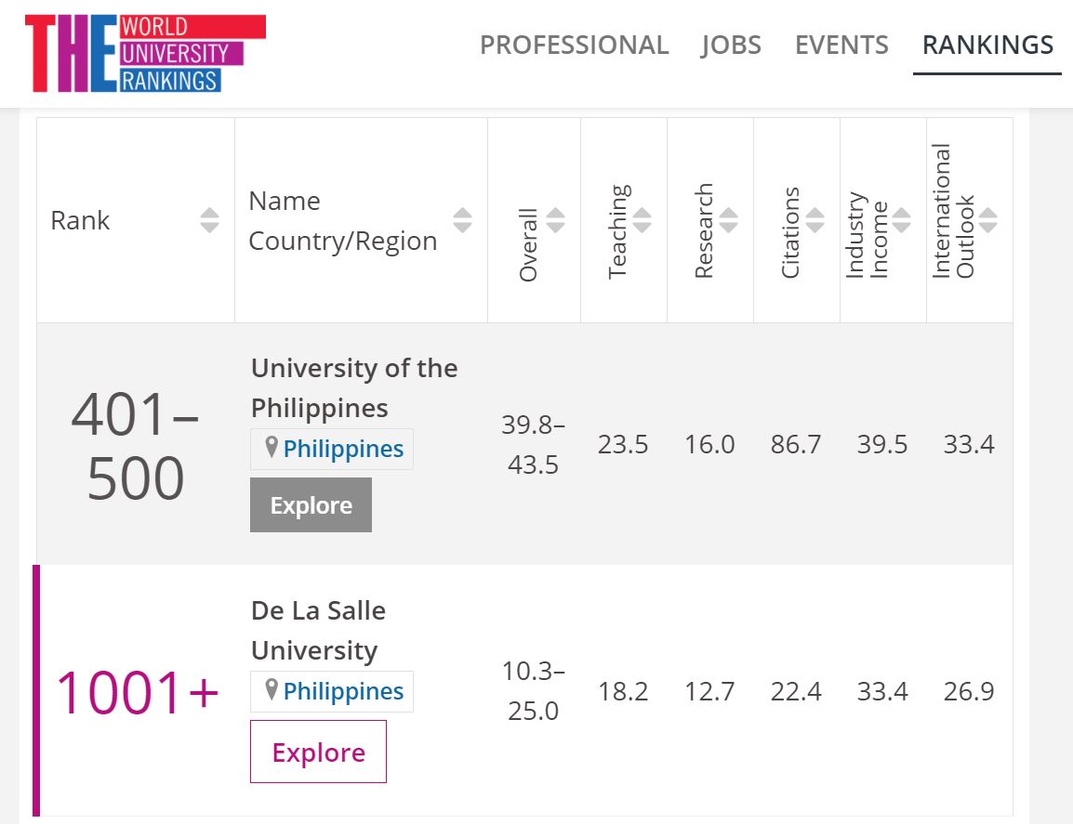Click the Teaching column header label
The height and width of the screenshot is (824, 1073).
(618, 231)
